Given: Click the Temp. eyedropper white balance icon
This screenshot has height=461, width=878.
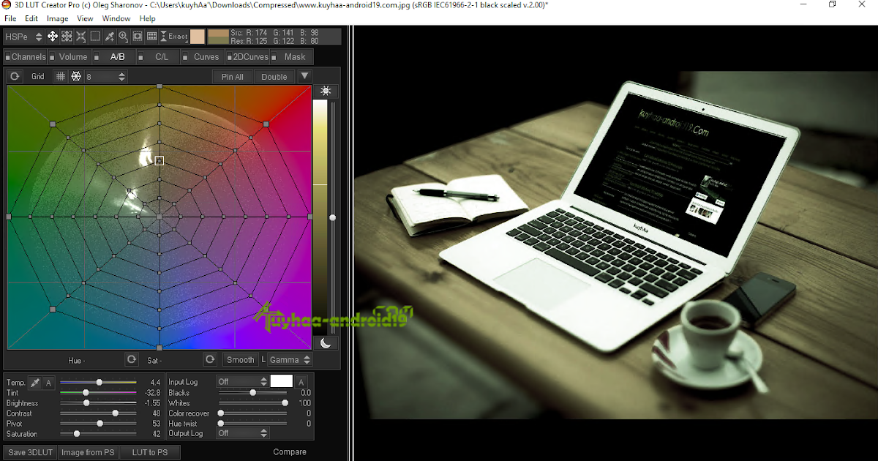Looking at the screenshot, I should (34, 383).
